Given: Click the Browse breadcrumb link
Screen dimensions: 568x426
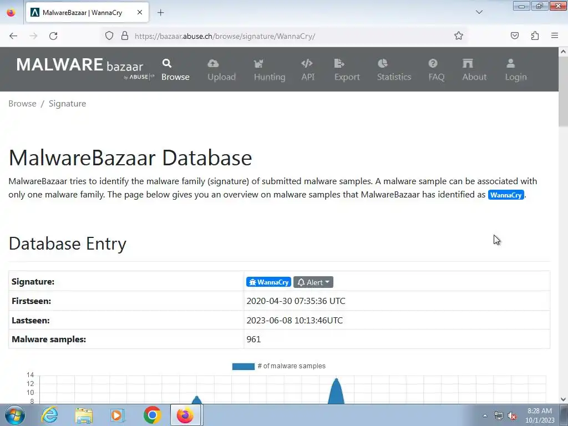Looking at the screenshot, I should (22, 104).
